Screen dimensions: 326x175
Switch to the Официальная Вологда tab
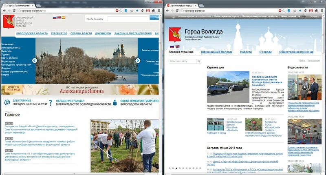point(216,52)
